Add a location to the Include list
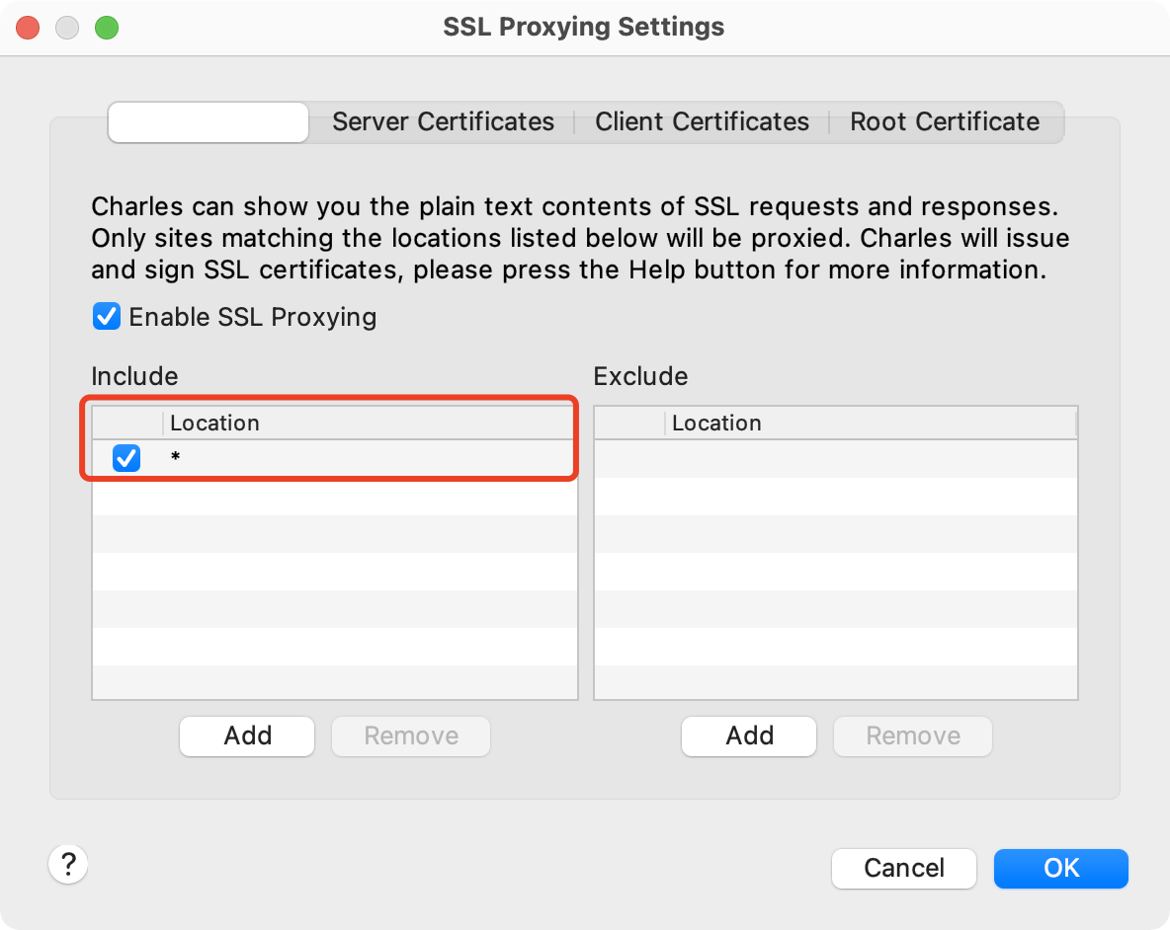The height and width of the screenshot is (930, 1170). click(247, 736)
